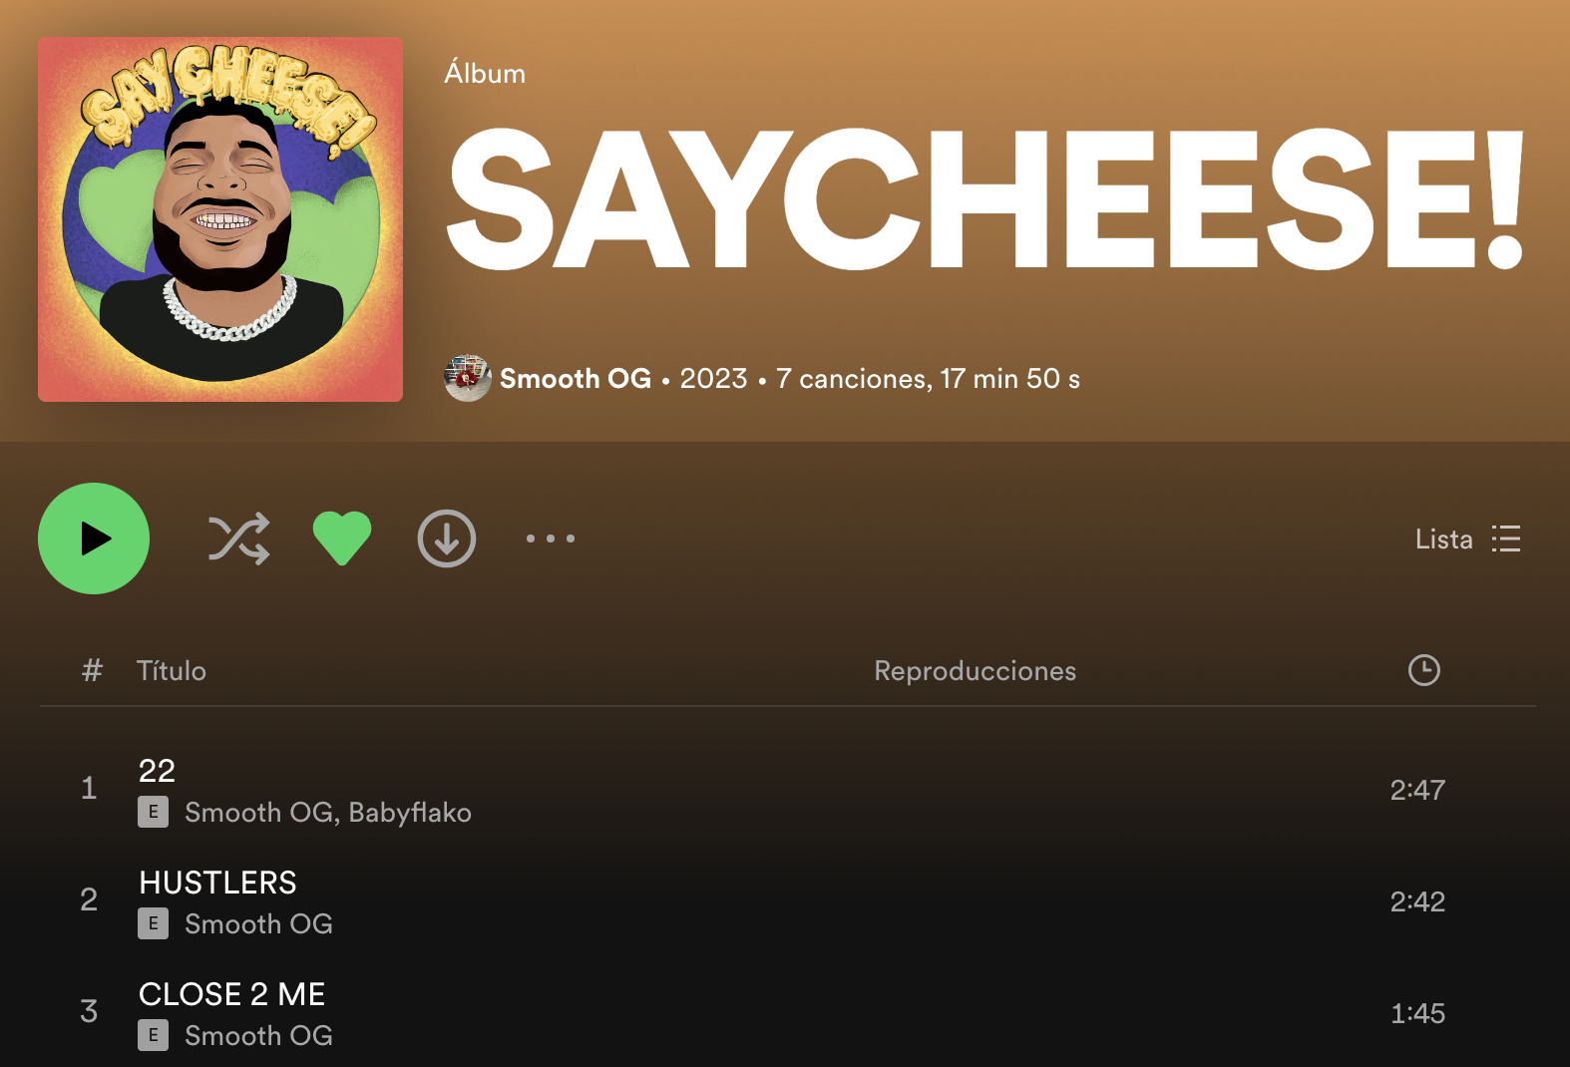Open the three-dot more options menu

coord(551,538)
